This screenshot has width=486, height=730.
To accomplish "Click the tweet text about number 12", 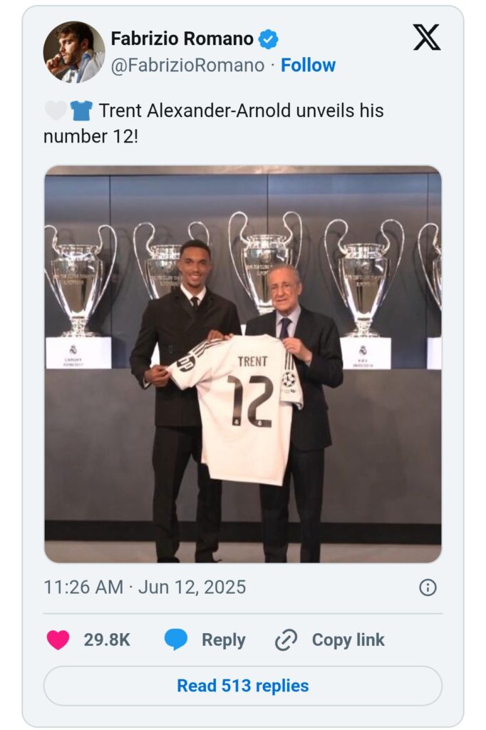I will coord(214,123).
